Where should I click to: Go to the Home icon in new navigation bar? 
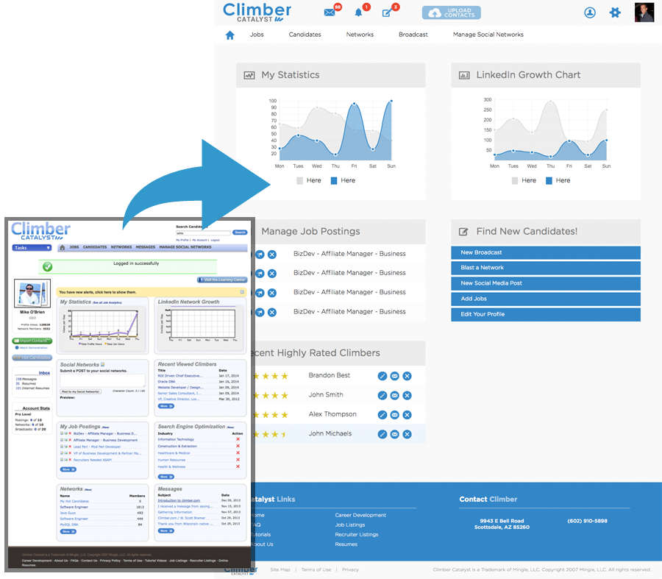point(229,35)
